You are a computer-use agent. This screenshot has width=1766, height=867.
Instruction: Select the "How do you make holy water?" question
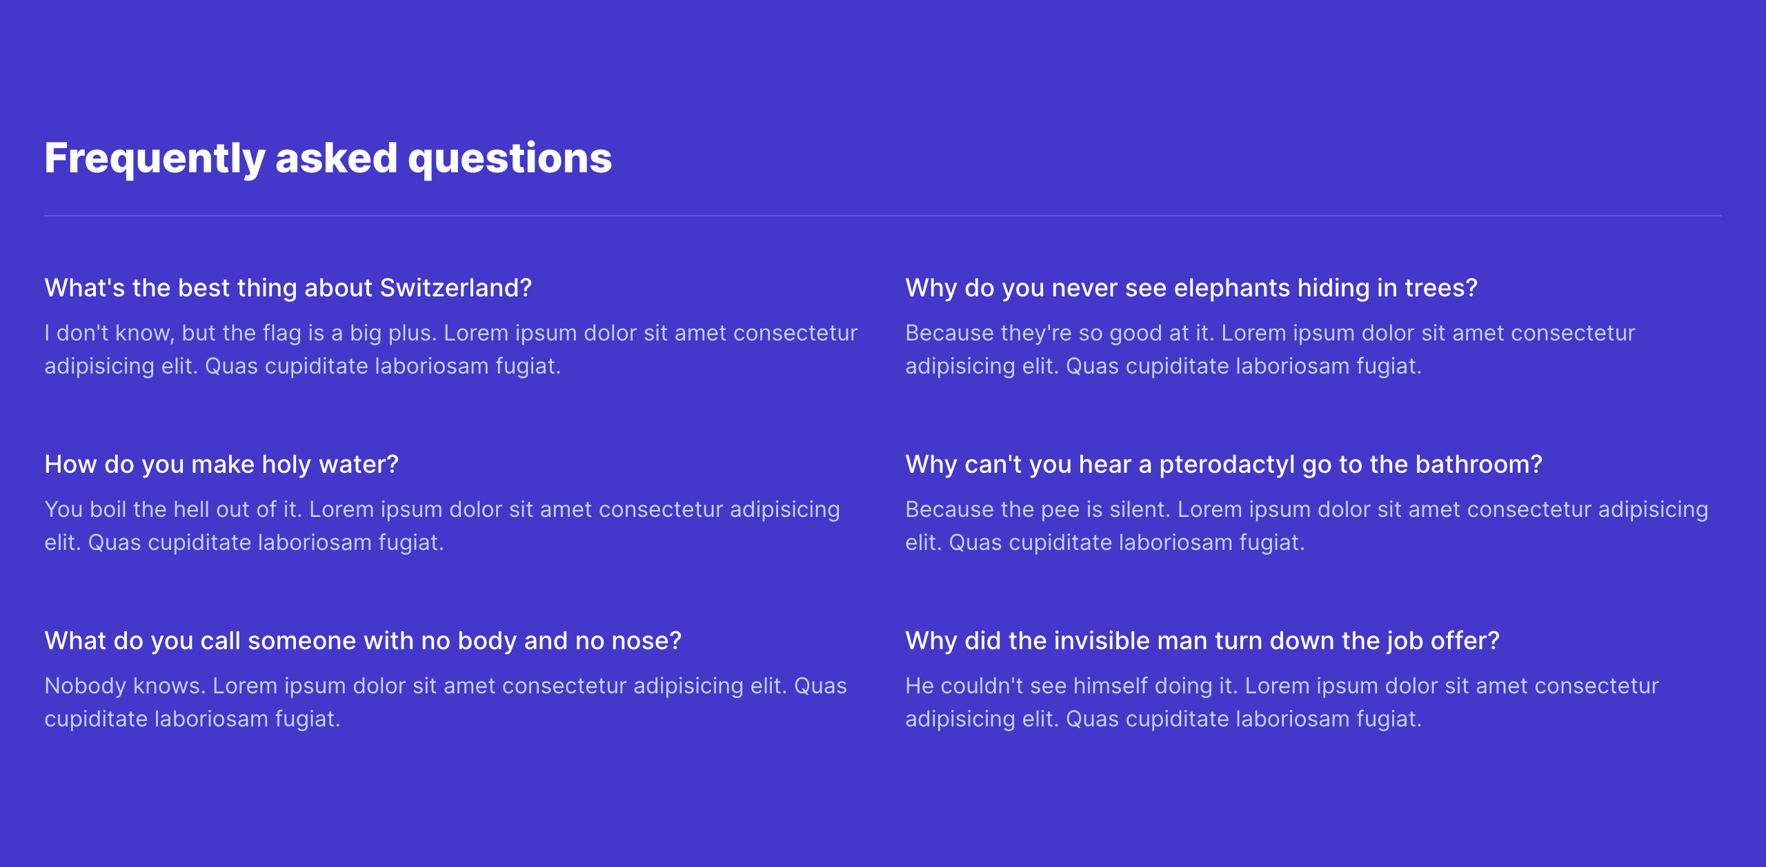click(x=221, y=465)
